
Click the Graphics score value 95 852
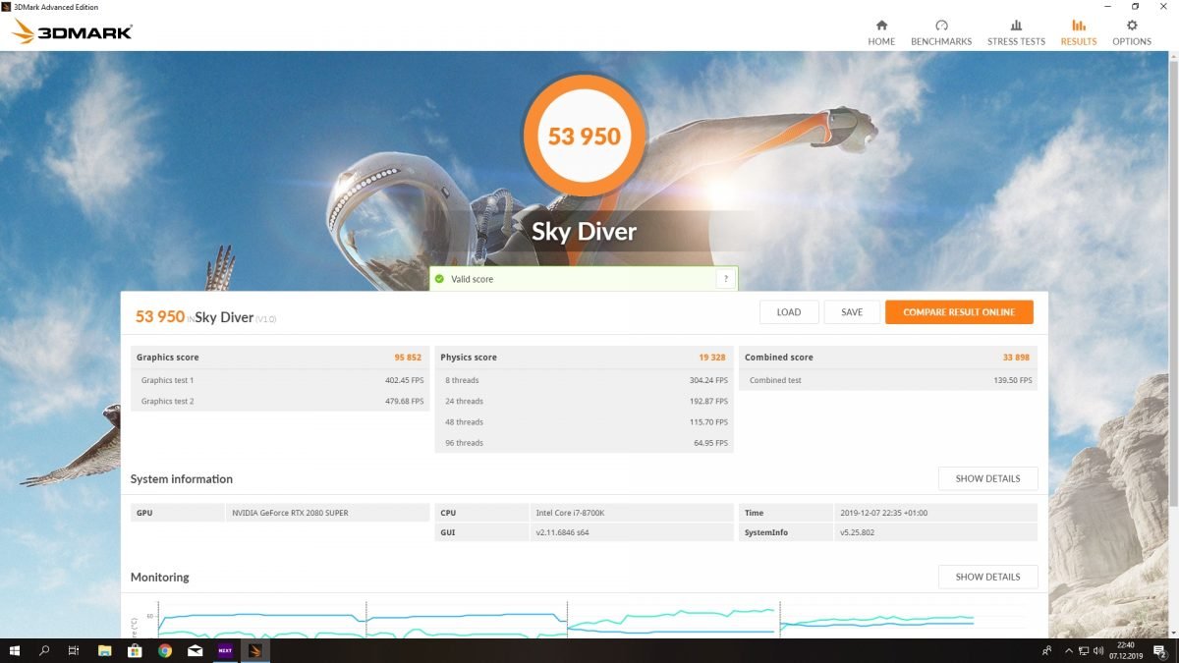(x=408, y=358)
